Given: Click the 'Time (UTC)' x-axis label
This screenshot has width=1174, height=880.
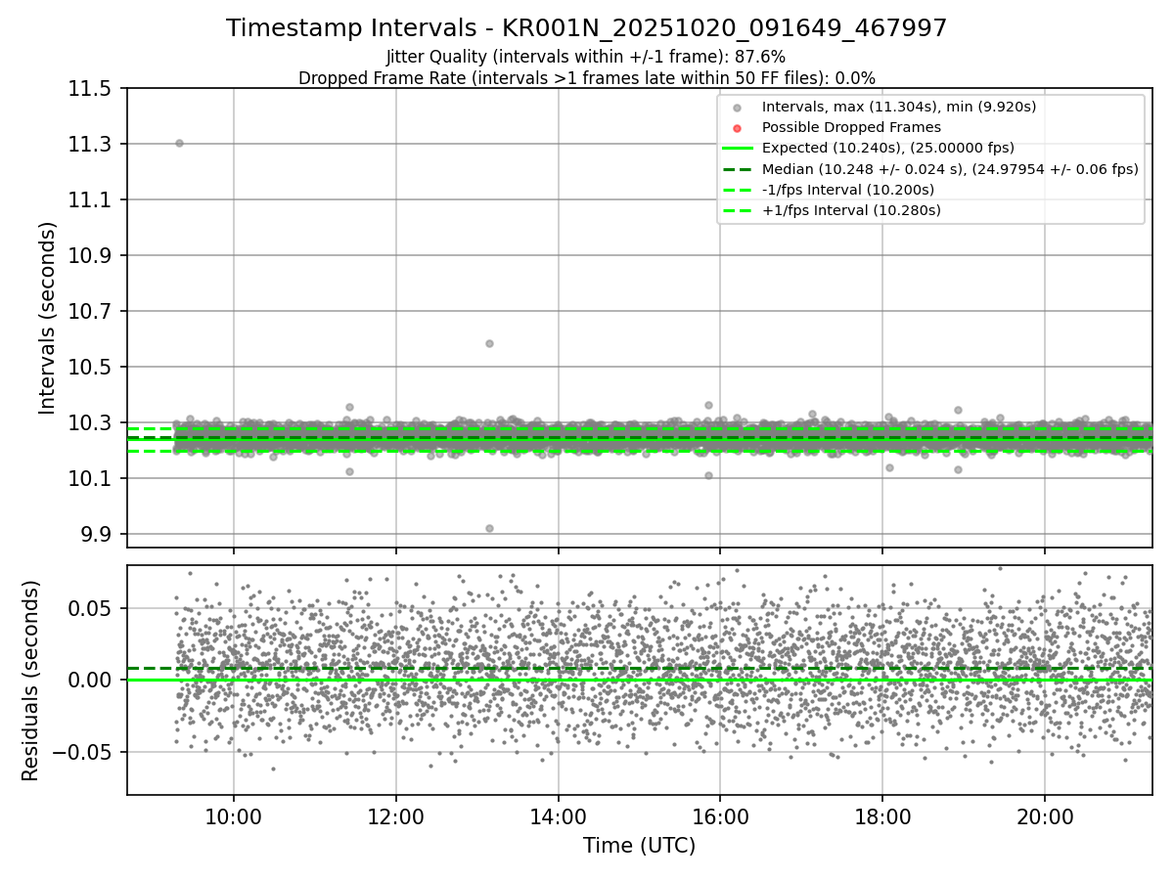Looking at the screenshot, I should click(x=639, y=846).
